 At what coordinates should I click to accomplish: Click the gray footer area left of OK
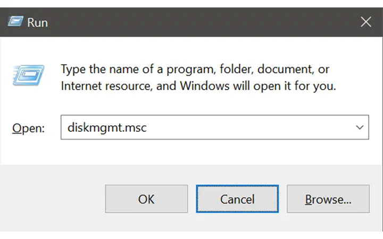click(x=53, y=199)
